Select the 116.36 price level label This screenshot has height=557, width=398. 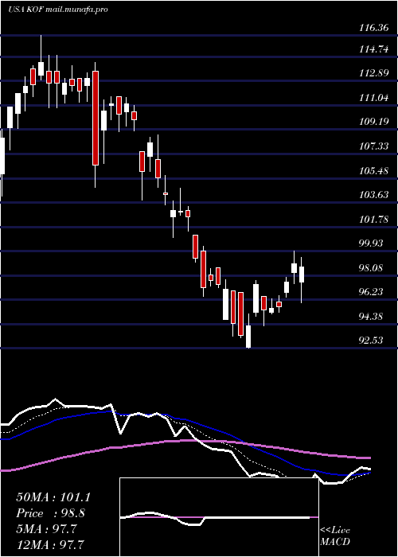[373, 27]
